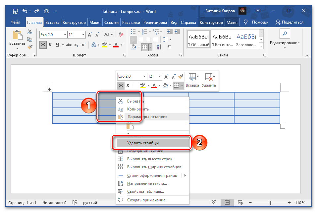Sort the content alphabetically
The width and height of the screenshot is (317, 212).
[x=159, y=47]
